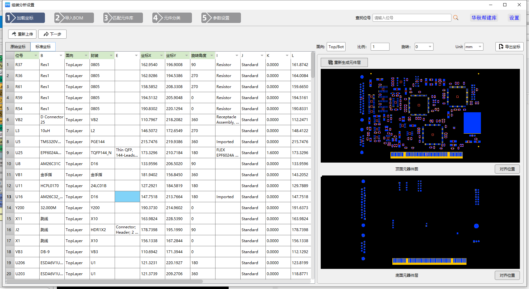
Task: Click the 华秋帮建库 link
Action: [x=484, y=18]
